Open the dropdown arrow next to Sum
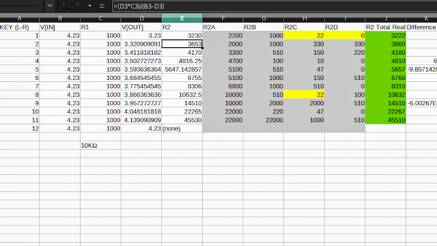 click(x=89, y=6)
